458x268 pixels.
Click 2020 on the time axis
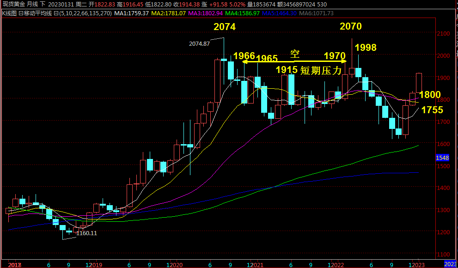[x=177, y=264]
